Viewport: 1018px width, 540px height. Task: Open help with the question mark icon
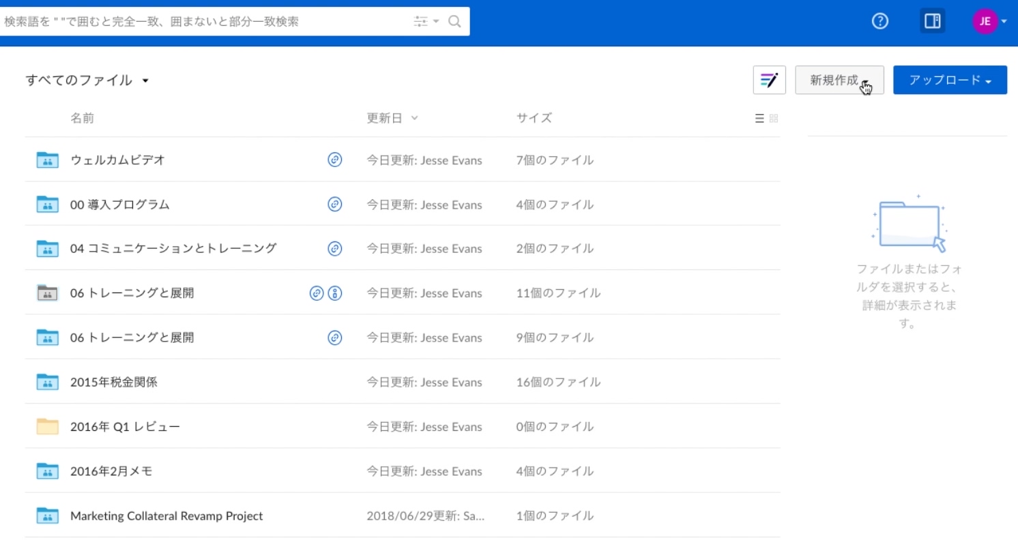(x=879, y=21)
